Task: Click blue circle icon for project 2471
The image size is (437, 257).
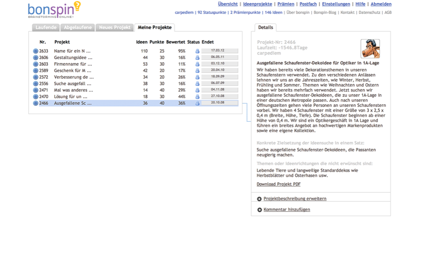Action: coord(36,90)
